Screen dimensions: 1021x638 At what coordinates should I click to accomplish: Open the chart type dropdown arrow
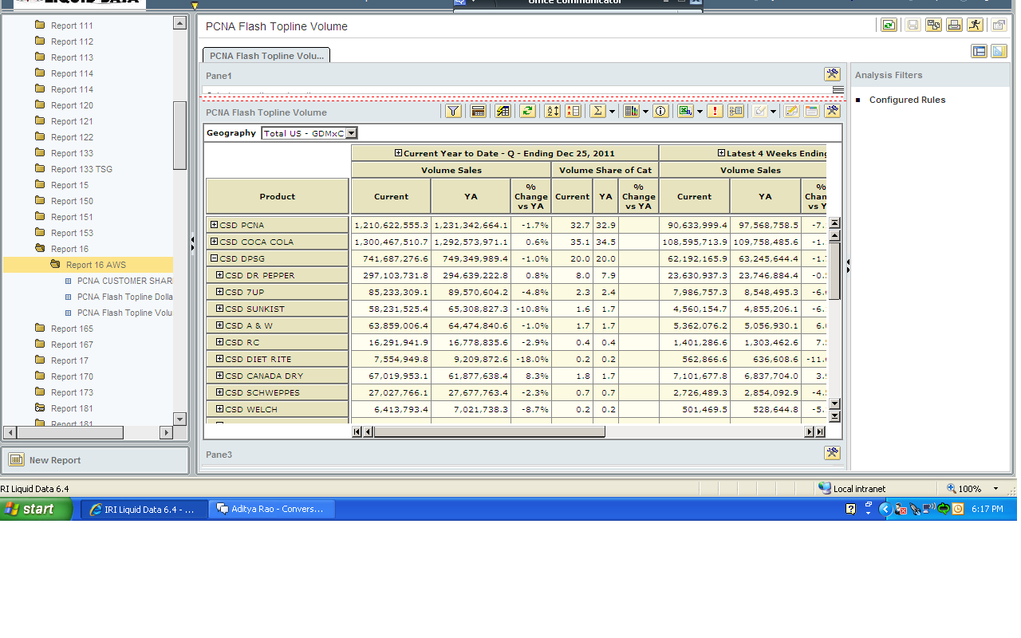pos(645,112)
